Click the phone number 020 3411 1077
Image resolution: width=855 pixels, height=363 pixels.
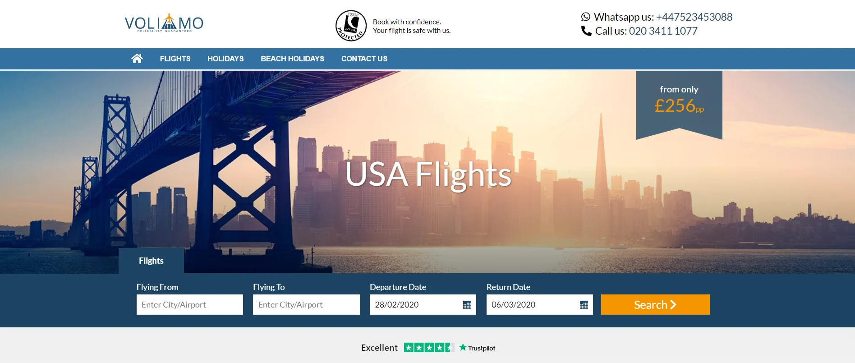coord(663,31)
